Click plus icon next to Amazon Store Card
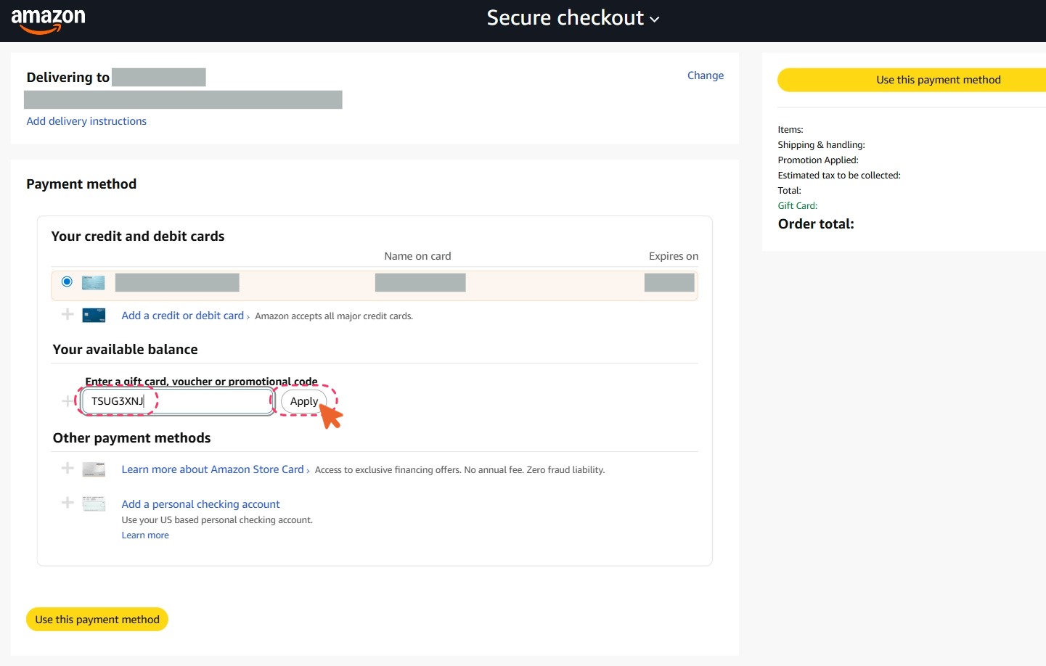Viewport: 1046px width, 666px height. coord(68,468)
